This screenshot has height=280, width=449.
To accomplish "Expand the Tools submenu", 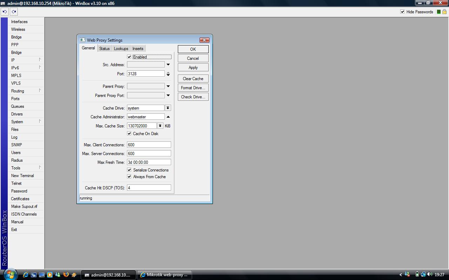I will point(40,167).
